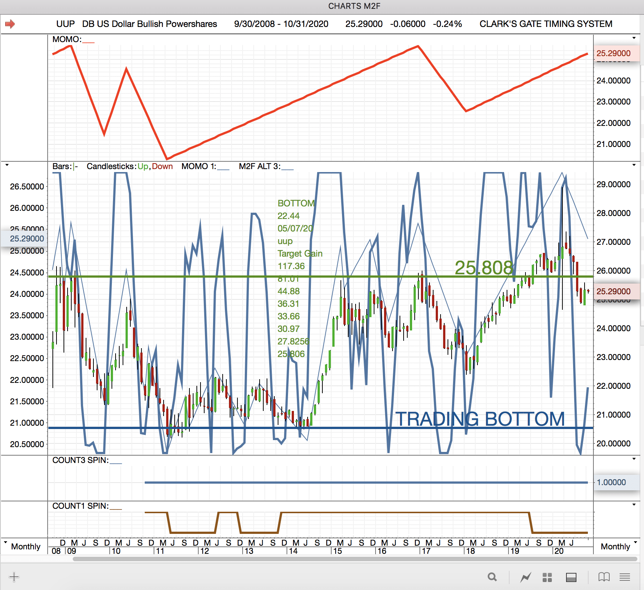Select the line chart view icon

point(526,577)
